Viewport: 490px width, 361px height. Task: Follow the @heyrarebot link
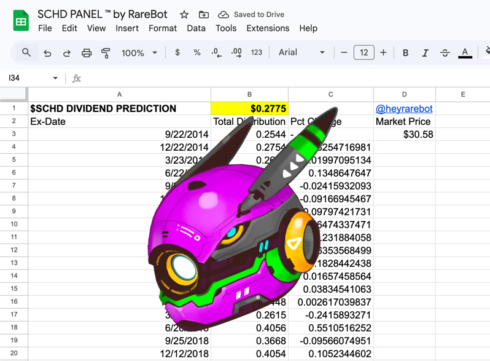pos(404,109)
